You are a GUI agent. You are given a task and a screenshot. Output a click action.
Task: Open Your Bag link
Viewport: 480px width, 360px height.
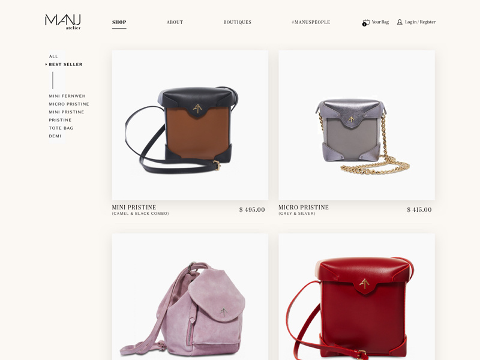(380, 22)
